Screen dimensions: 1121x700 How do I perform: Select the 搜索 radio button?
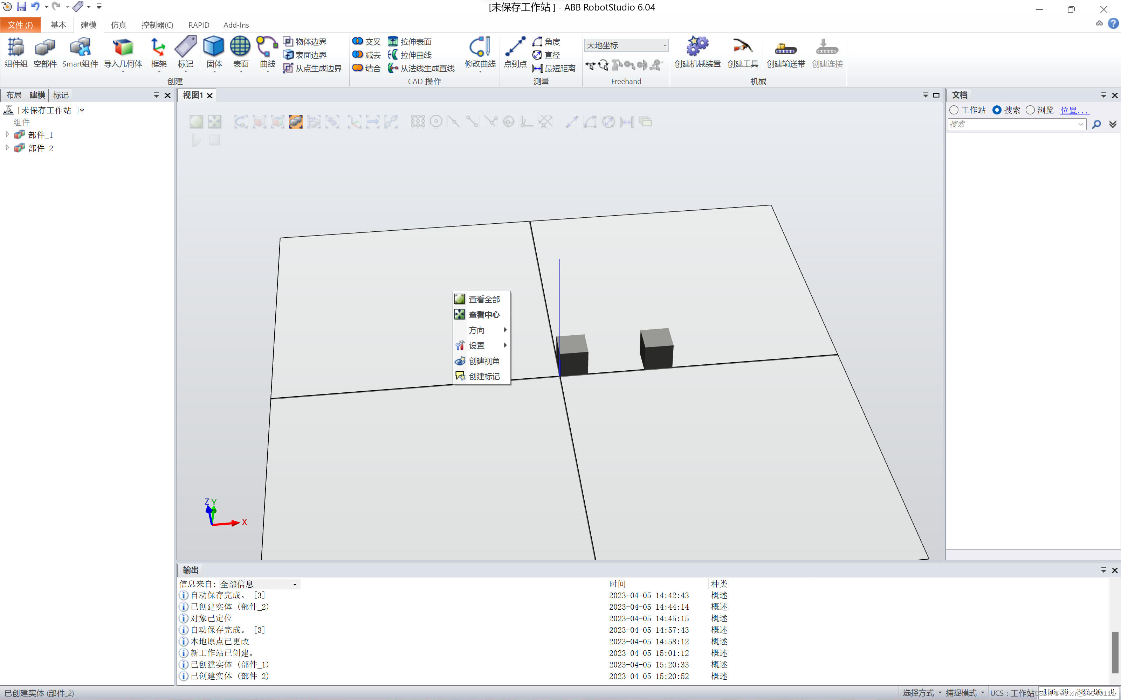click(x=997, y=110)
